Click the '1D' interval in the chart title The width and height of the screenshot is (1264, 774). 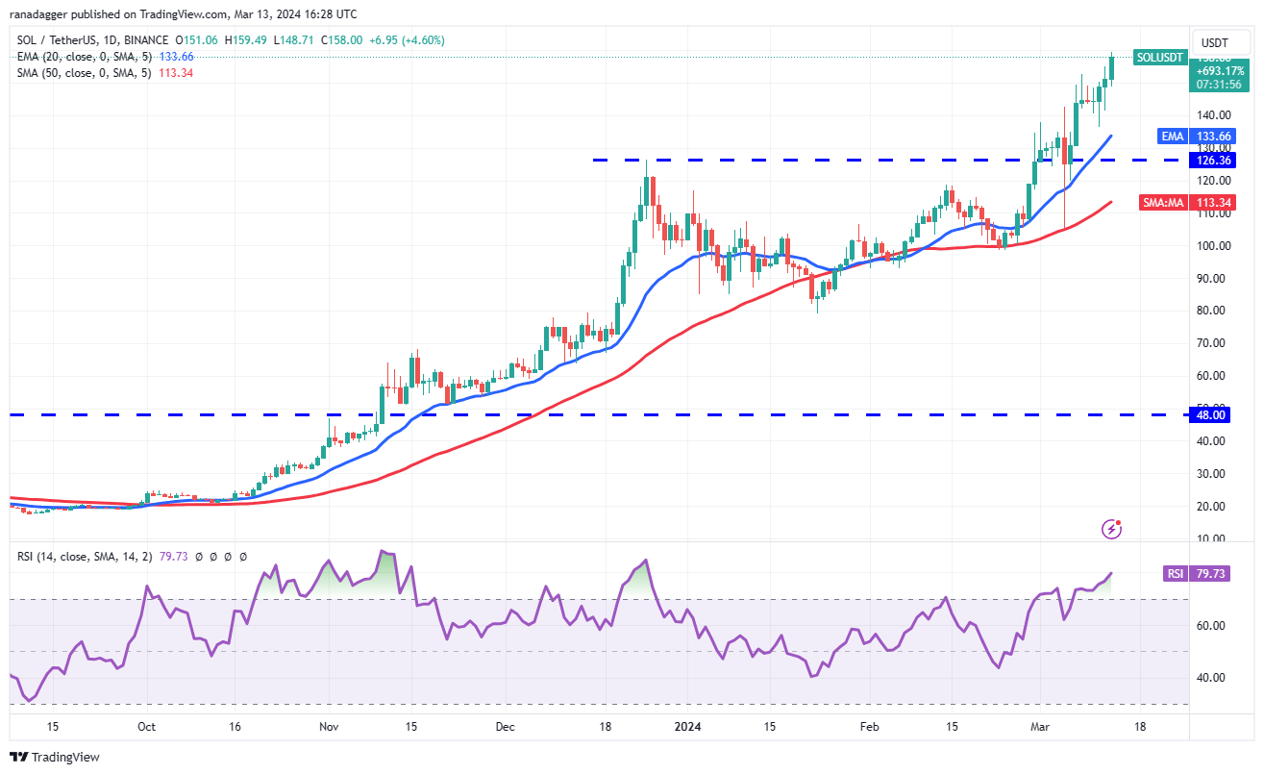(111, 40)
